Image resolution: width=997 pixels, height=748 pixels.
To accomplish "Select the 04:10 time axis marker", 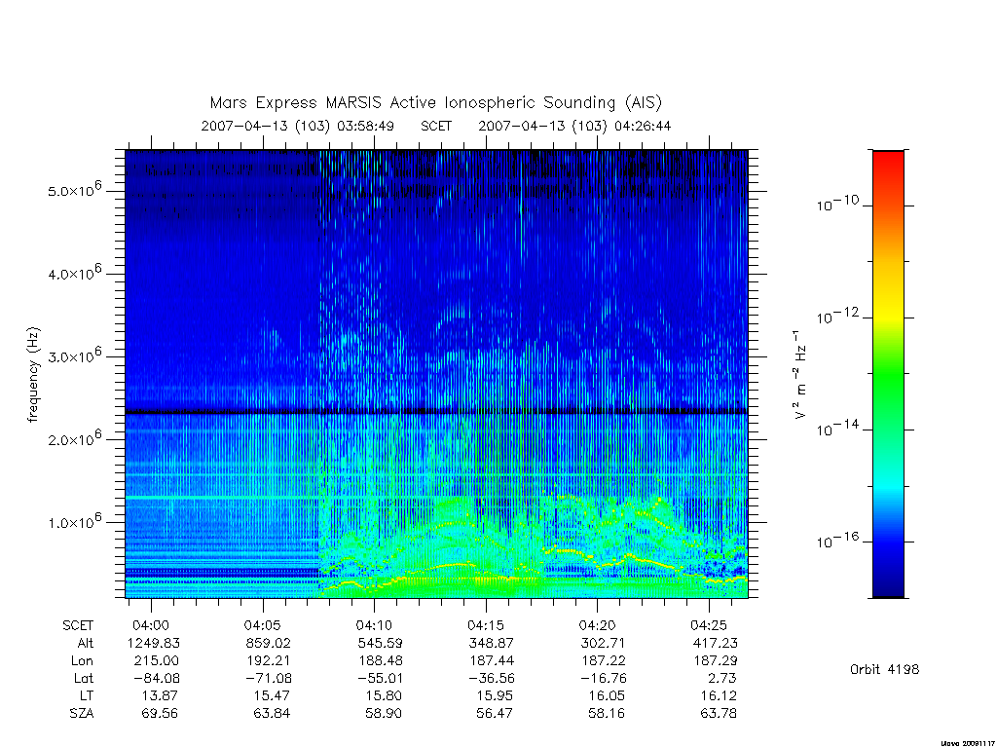I will click(374, 625).
